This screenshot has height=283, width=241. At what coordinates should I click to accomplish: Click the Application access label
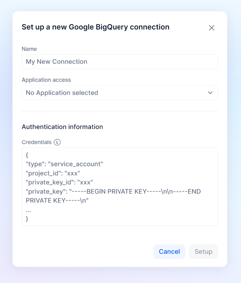(46, 80)
